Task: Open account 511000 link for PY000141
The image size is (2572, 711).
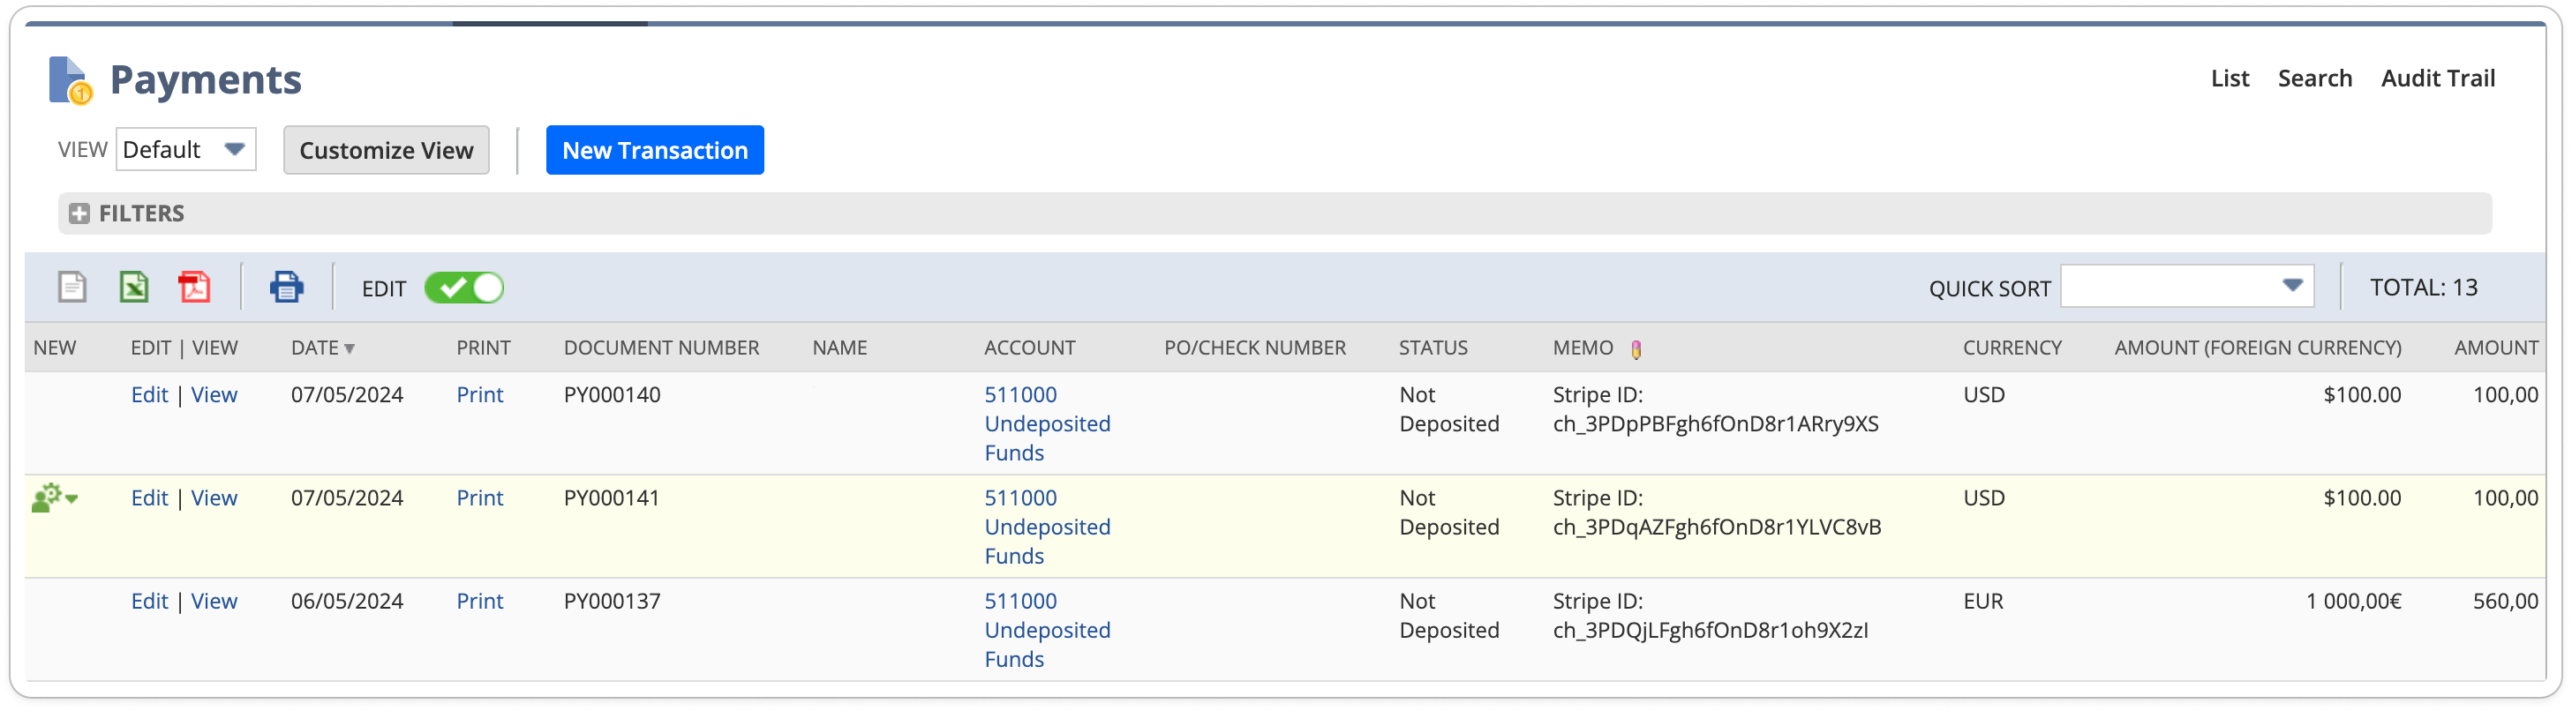Action: click(1048, 527)
